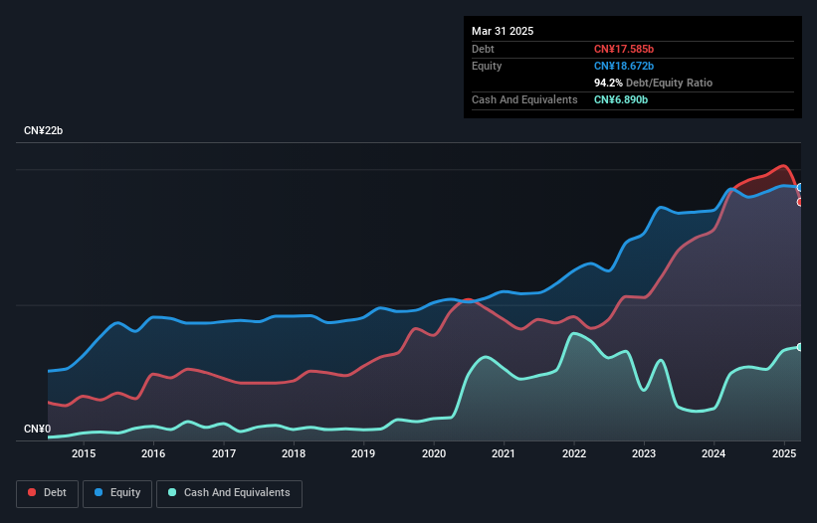Select the 2022 label on the x-axis

click(x=574, y=454)
